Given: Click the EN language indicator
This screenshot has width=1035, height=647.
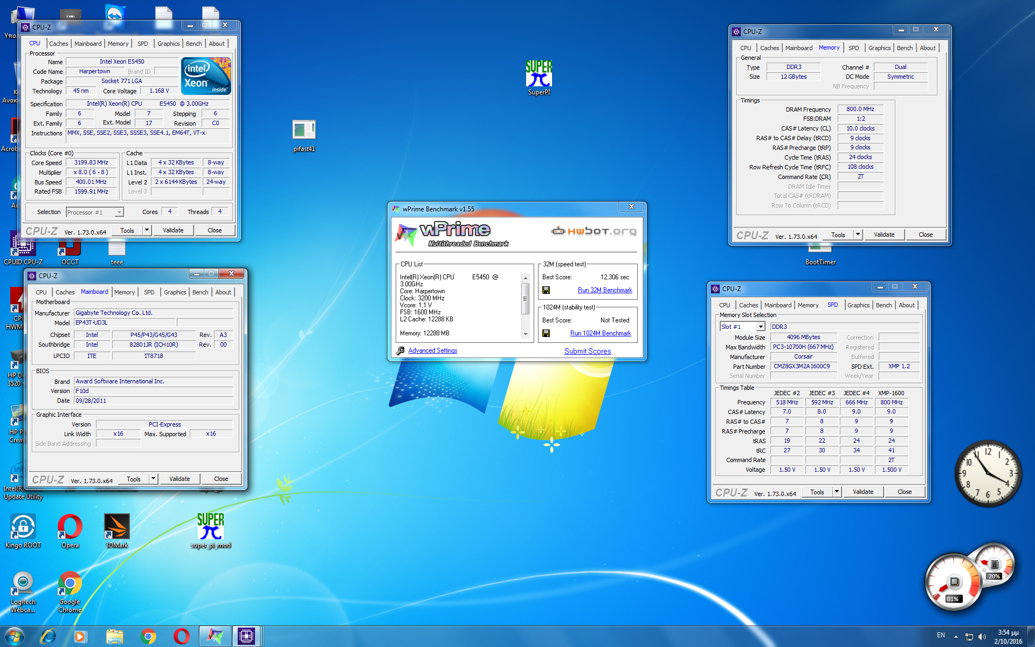Looking at the screenshot, I should click(941, 635).
